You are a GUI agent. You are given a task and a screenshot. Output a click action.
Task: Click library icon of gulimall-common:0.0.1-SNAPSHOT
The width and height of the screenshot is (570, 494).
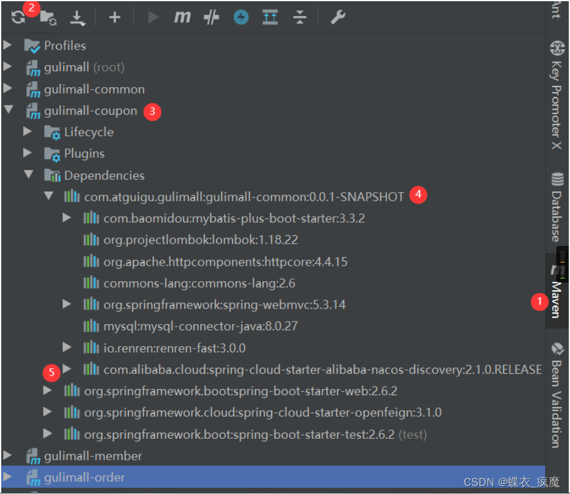[72, 196]
